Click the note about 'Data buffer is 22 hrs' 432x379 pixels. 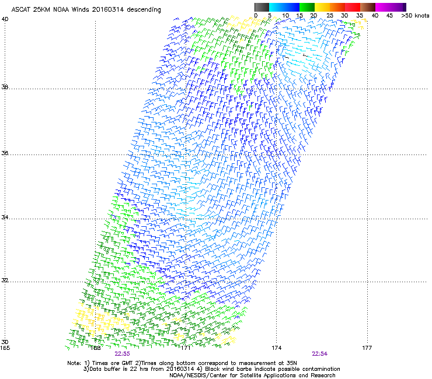(211, 369)
